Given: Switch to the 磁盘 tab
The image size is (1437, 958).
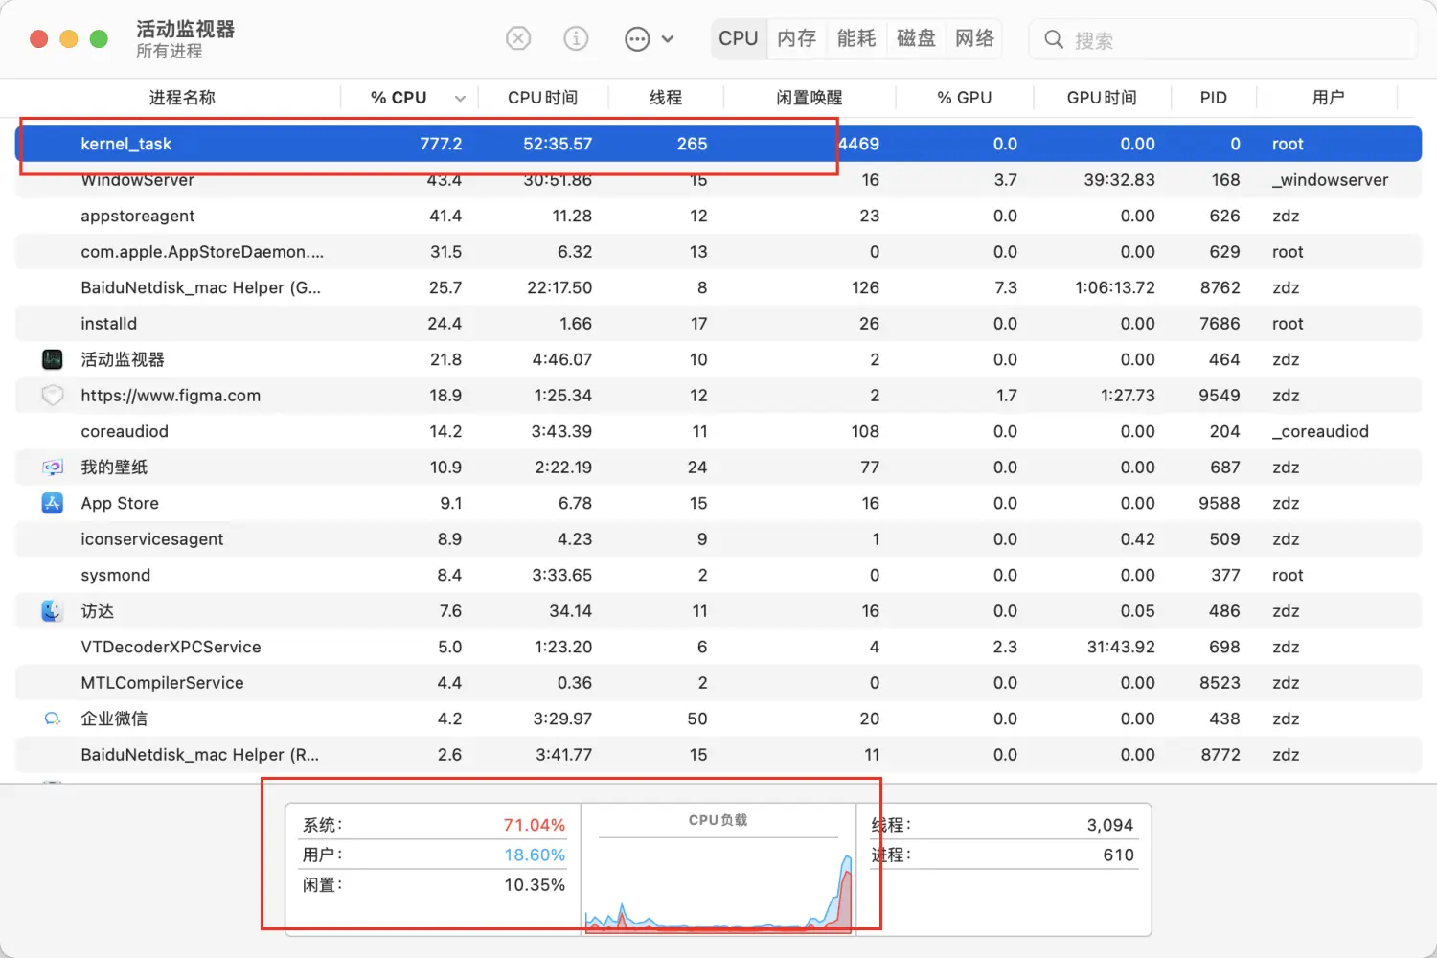Looking at the screenshot, I should 916,38.
